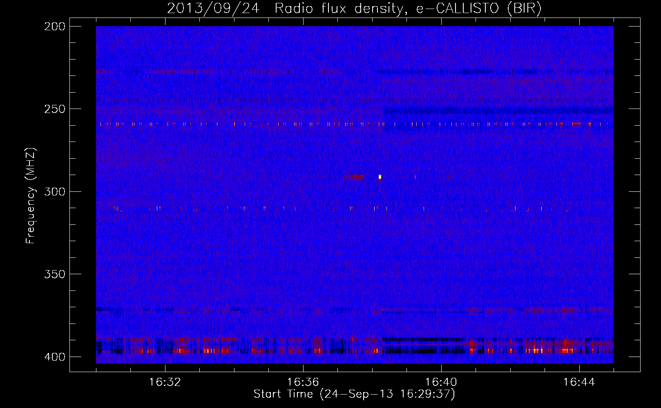
Task: Click the 16:40 time tick label
Action: [441, 382]
